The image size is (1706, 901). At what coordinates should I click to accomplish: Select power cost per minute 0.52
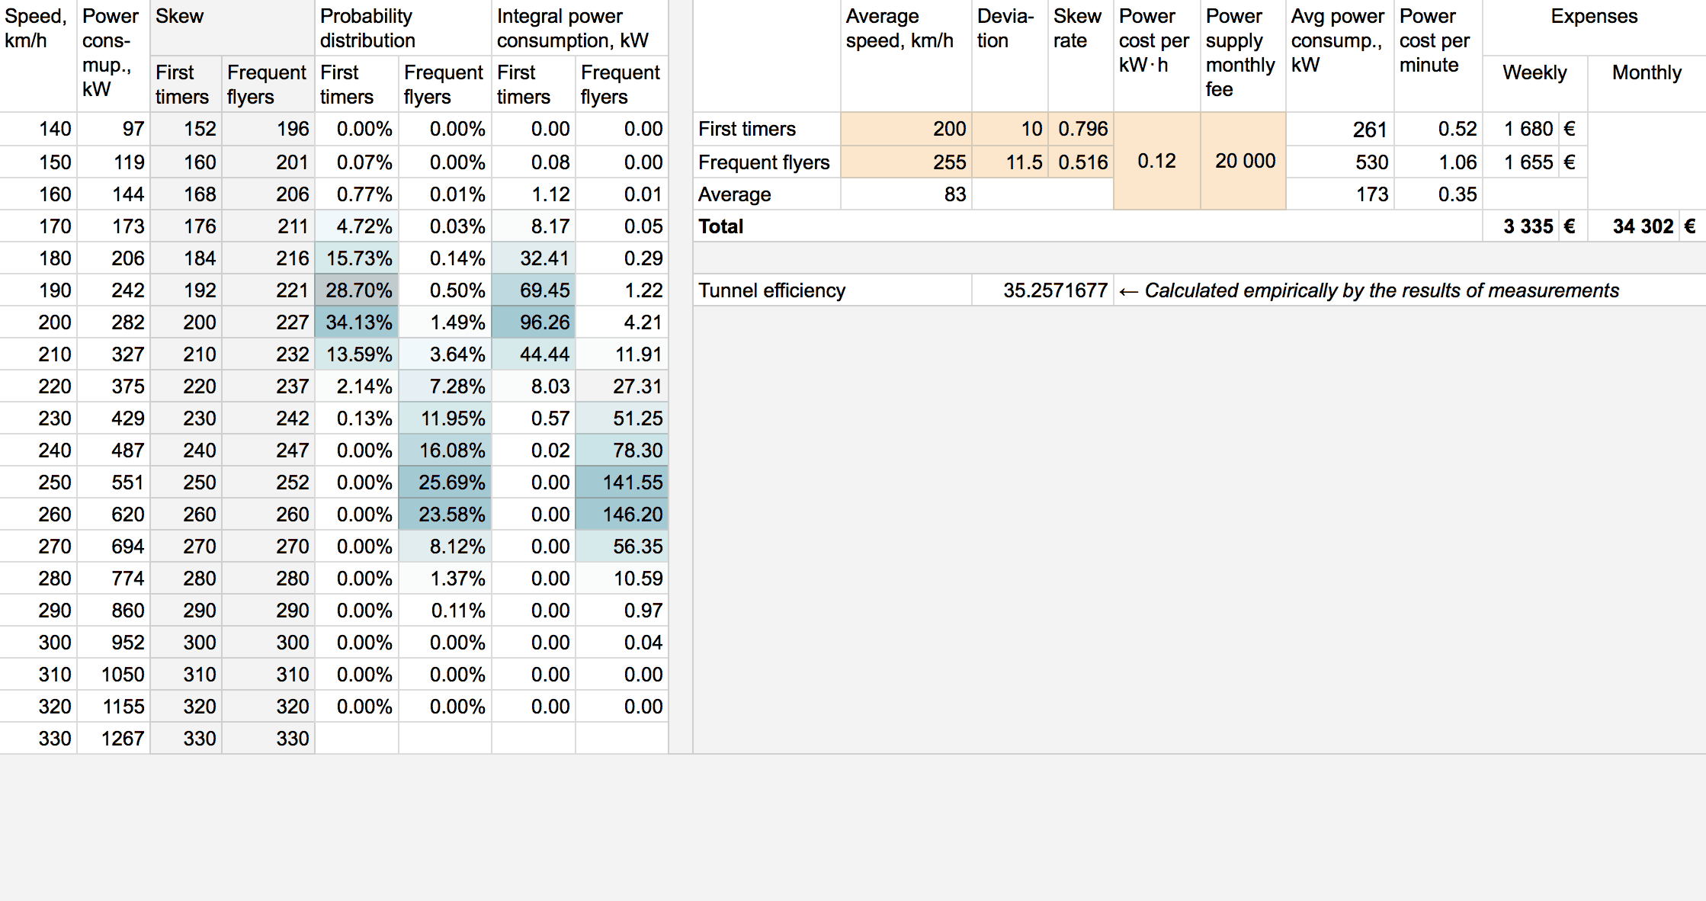pyautogui.click(x=1438, y=129)
